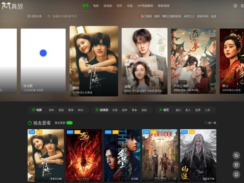Click the search input field

point(65,16)
